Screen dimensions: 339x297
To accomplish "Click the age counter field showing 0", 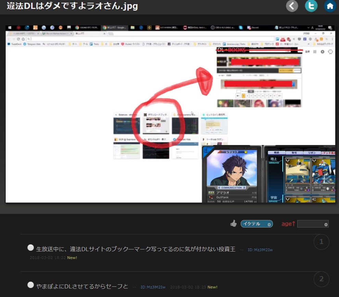I will tap(313, 224).
